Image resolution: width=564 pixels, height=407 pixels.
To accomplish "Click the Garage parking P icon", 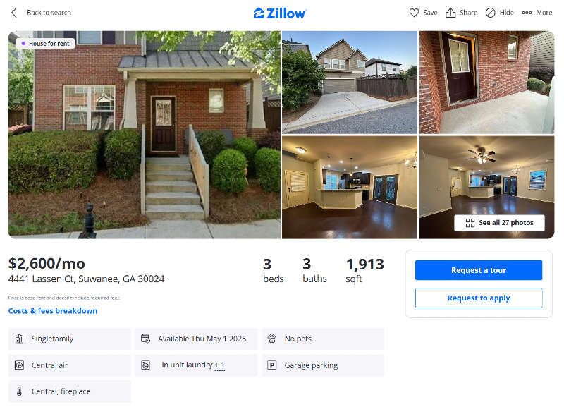I will [272, 365].
